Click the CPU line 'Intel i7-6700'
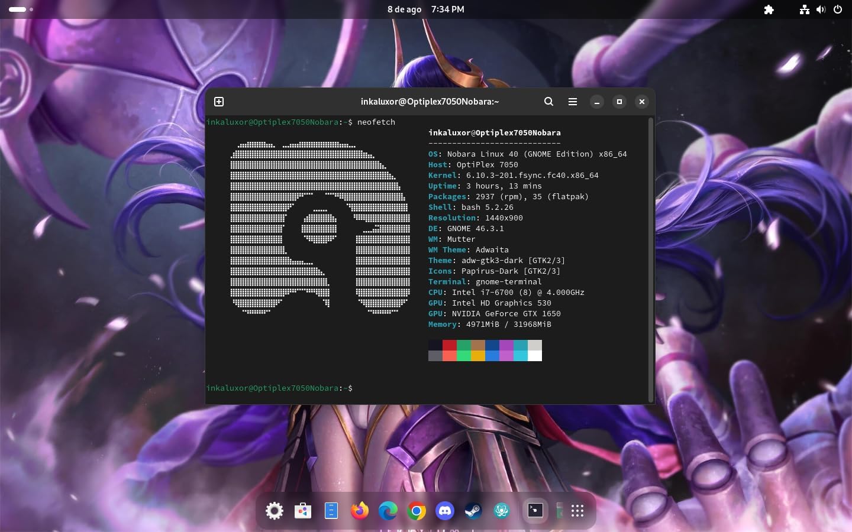 [x=506, y=292]
